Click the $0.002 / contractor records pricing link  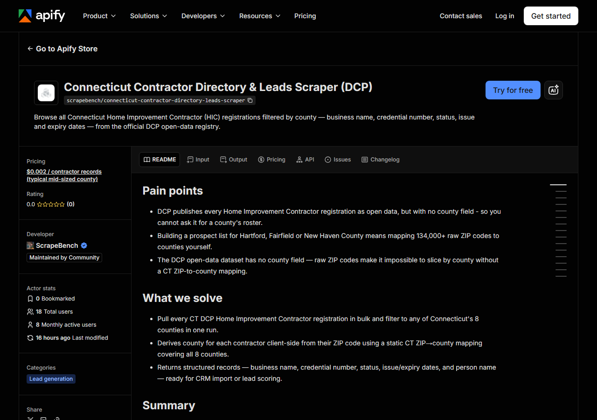pyautogui.click(x=64, y=175)
